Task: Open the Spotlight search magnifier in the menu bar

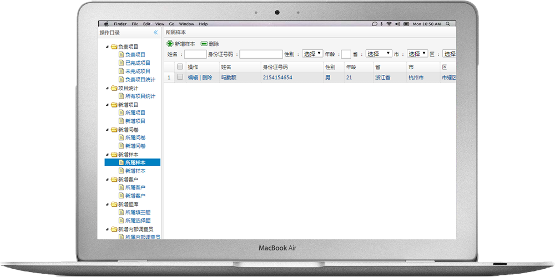Action: tap(447, 24)
